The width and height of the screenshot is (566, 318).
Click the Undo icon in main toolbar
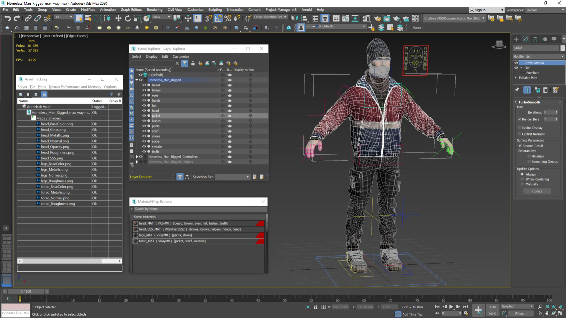click(8, 18)
